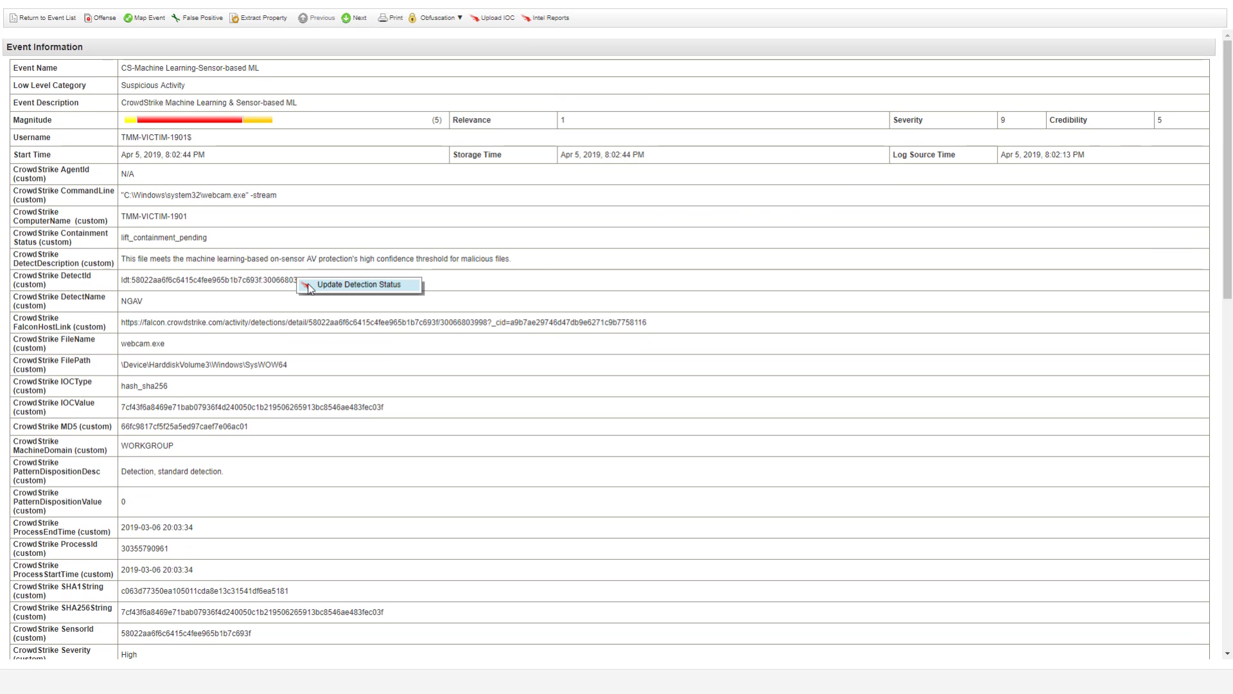
Task: Select the DetectId ldt:58022aa6f6c value
Action: [209, 280]
